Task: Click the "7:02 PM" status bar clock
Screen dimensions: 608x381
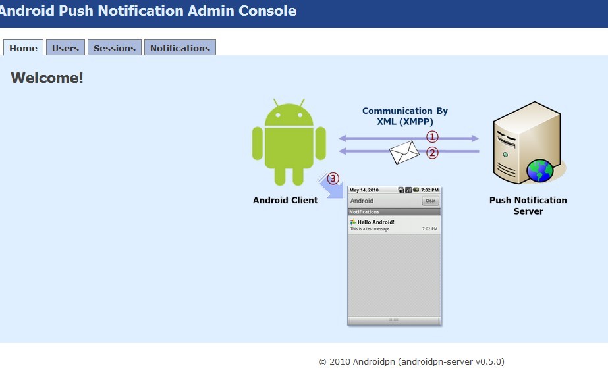Action: point(429,190)
